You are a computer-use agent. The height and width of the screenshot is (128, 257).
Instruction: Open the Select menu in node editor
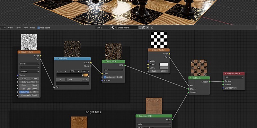[18, 28]
